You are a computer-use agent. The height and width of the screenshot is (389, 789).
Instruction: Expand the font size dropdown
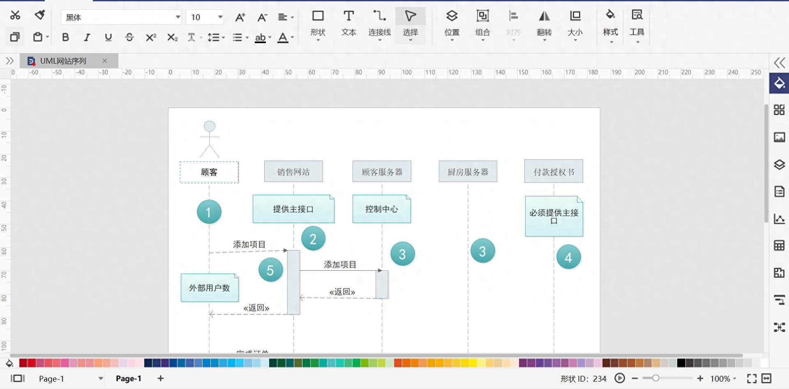[x=220, y=17]
